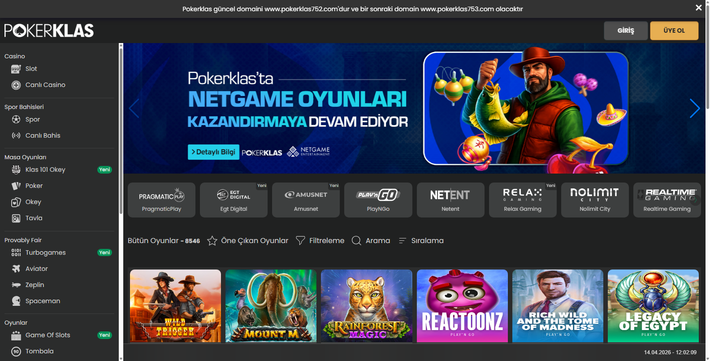The width and height of the screenshot is (710, 361).
Task: Open Canlı Casino chip icon
Action: pos(16,85)
